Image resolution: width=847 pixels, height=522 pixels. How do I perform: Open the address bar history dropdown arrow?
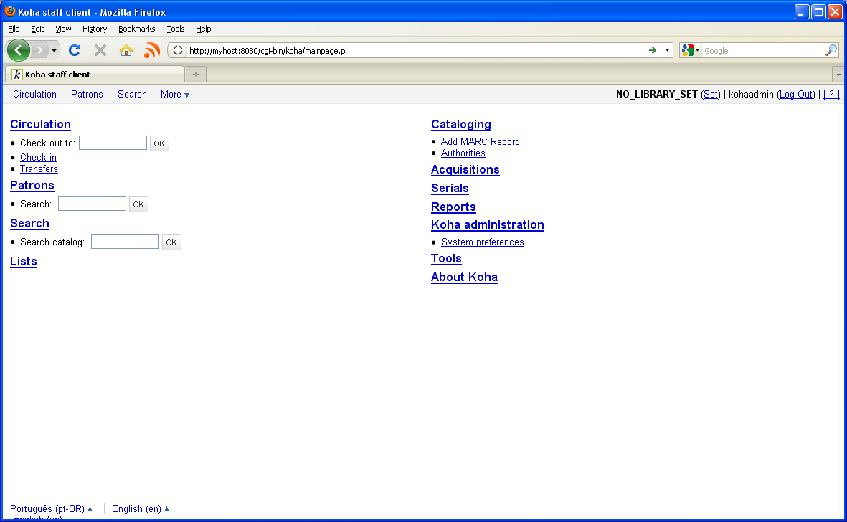pos(667,50)
